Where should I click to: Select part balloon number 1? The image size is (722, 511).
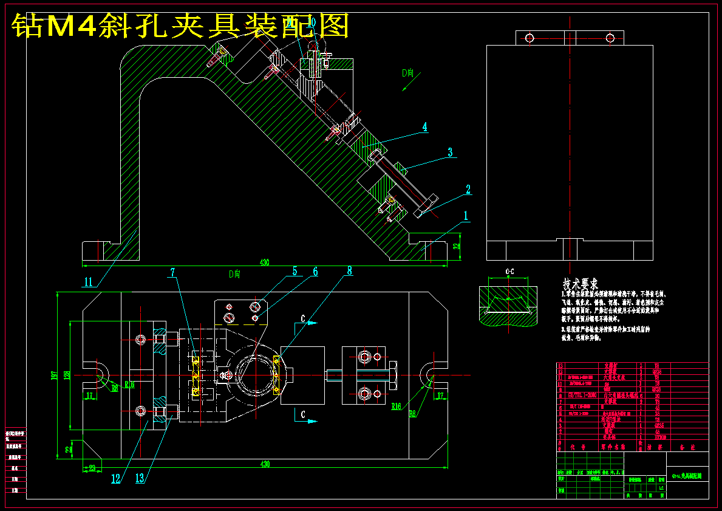click(x=466, y=216)
